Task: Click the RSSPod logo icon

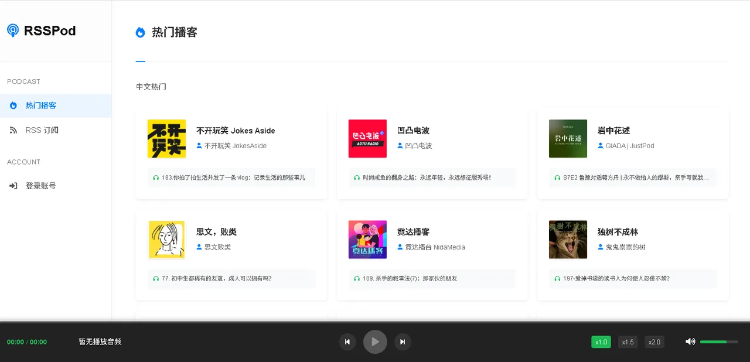Action: point(13,30)
